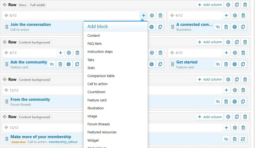Image resolution: width=255 pixels, height=148 pixels.
Task: Grab the Hero row move handle
Action: tap(5, 5)
